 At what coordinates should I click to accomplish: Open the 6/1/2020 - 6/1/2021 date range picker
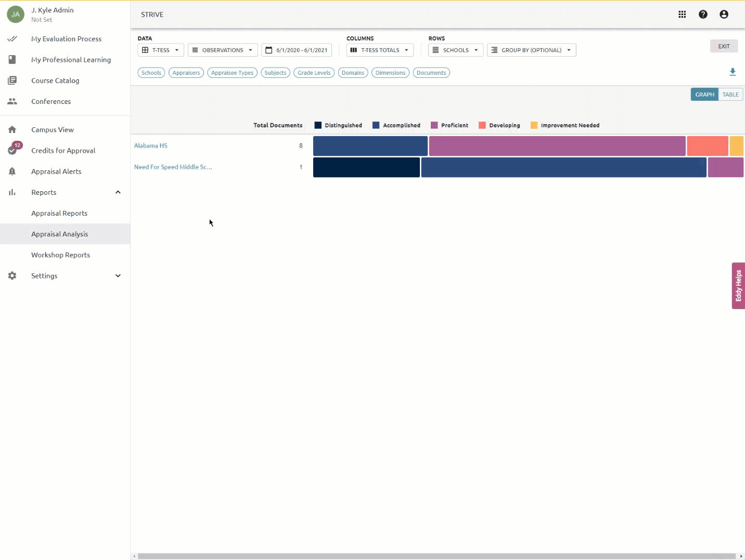[x=297, y=50]
